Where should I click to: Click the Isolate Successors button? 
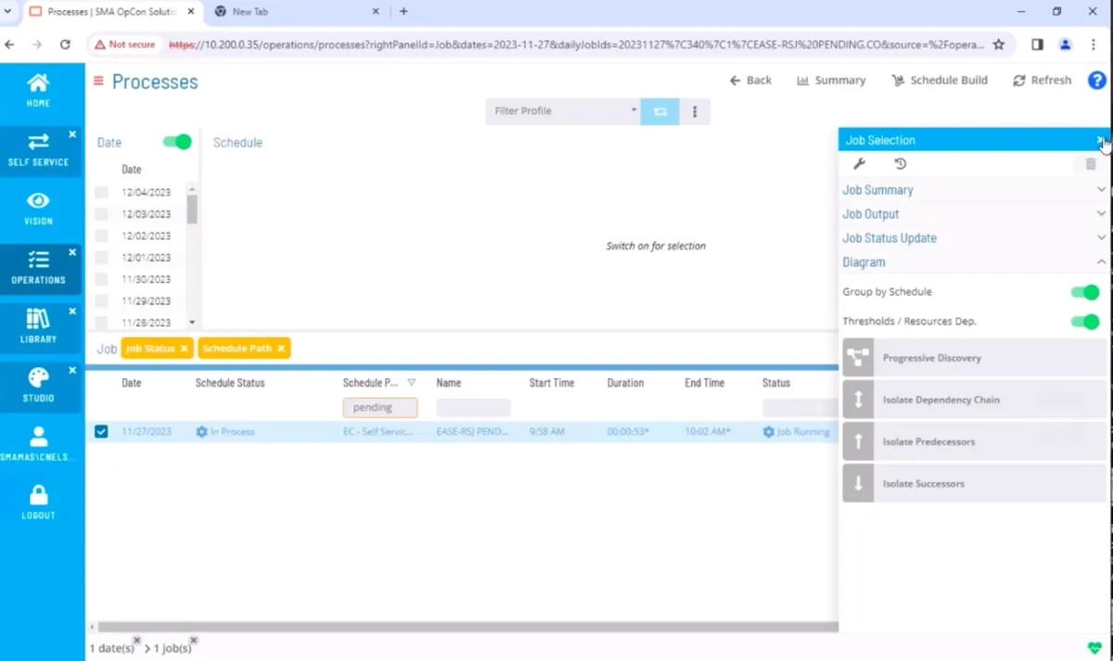974,484
